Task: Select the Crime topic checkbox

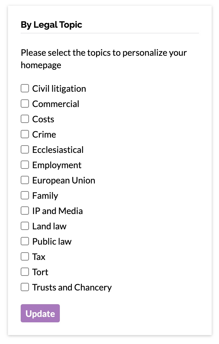Action: pyautogui.click(x=25, y=134)
